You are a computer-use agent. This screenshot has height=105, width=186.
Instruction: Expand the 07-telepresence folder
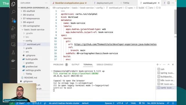34,18
